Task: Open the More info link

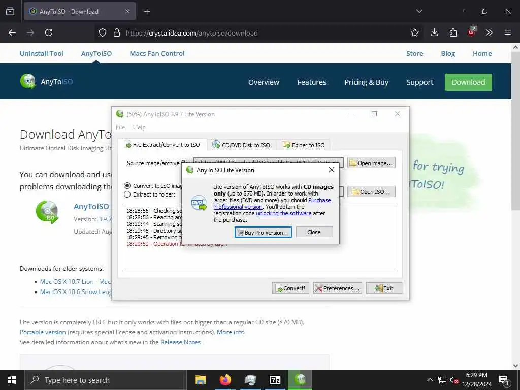Action: click(231, 332)
